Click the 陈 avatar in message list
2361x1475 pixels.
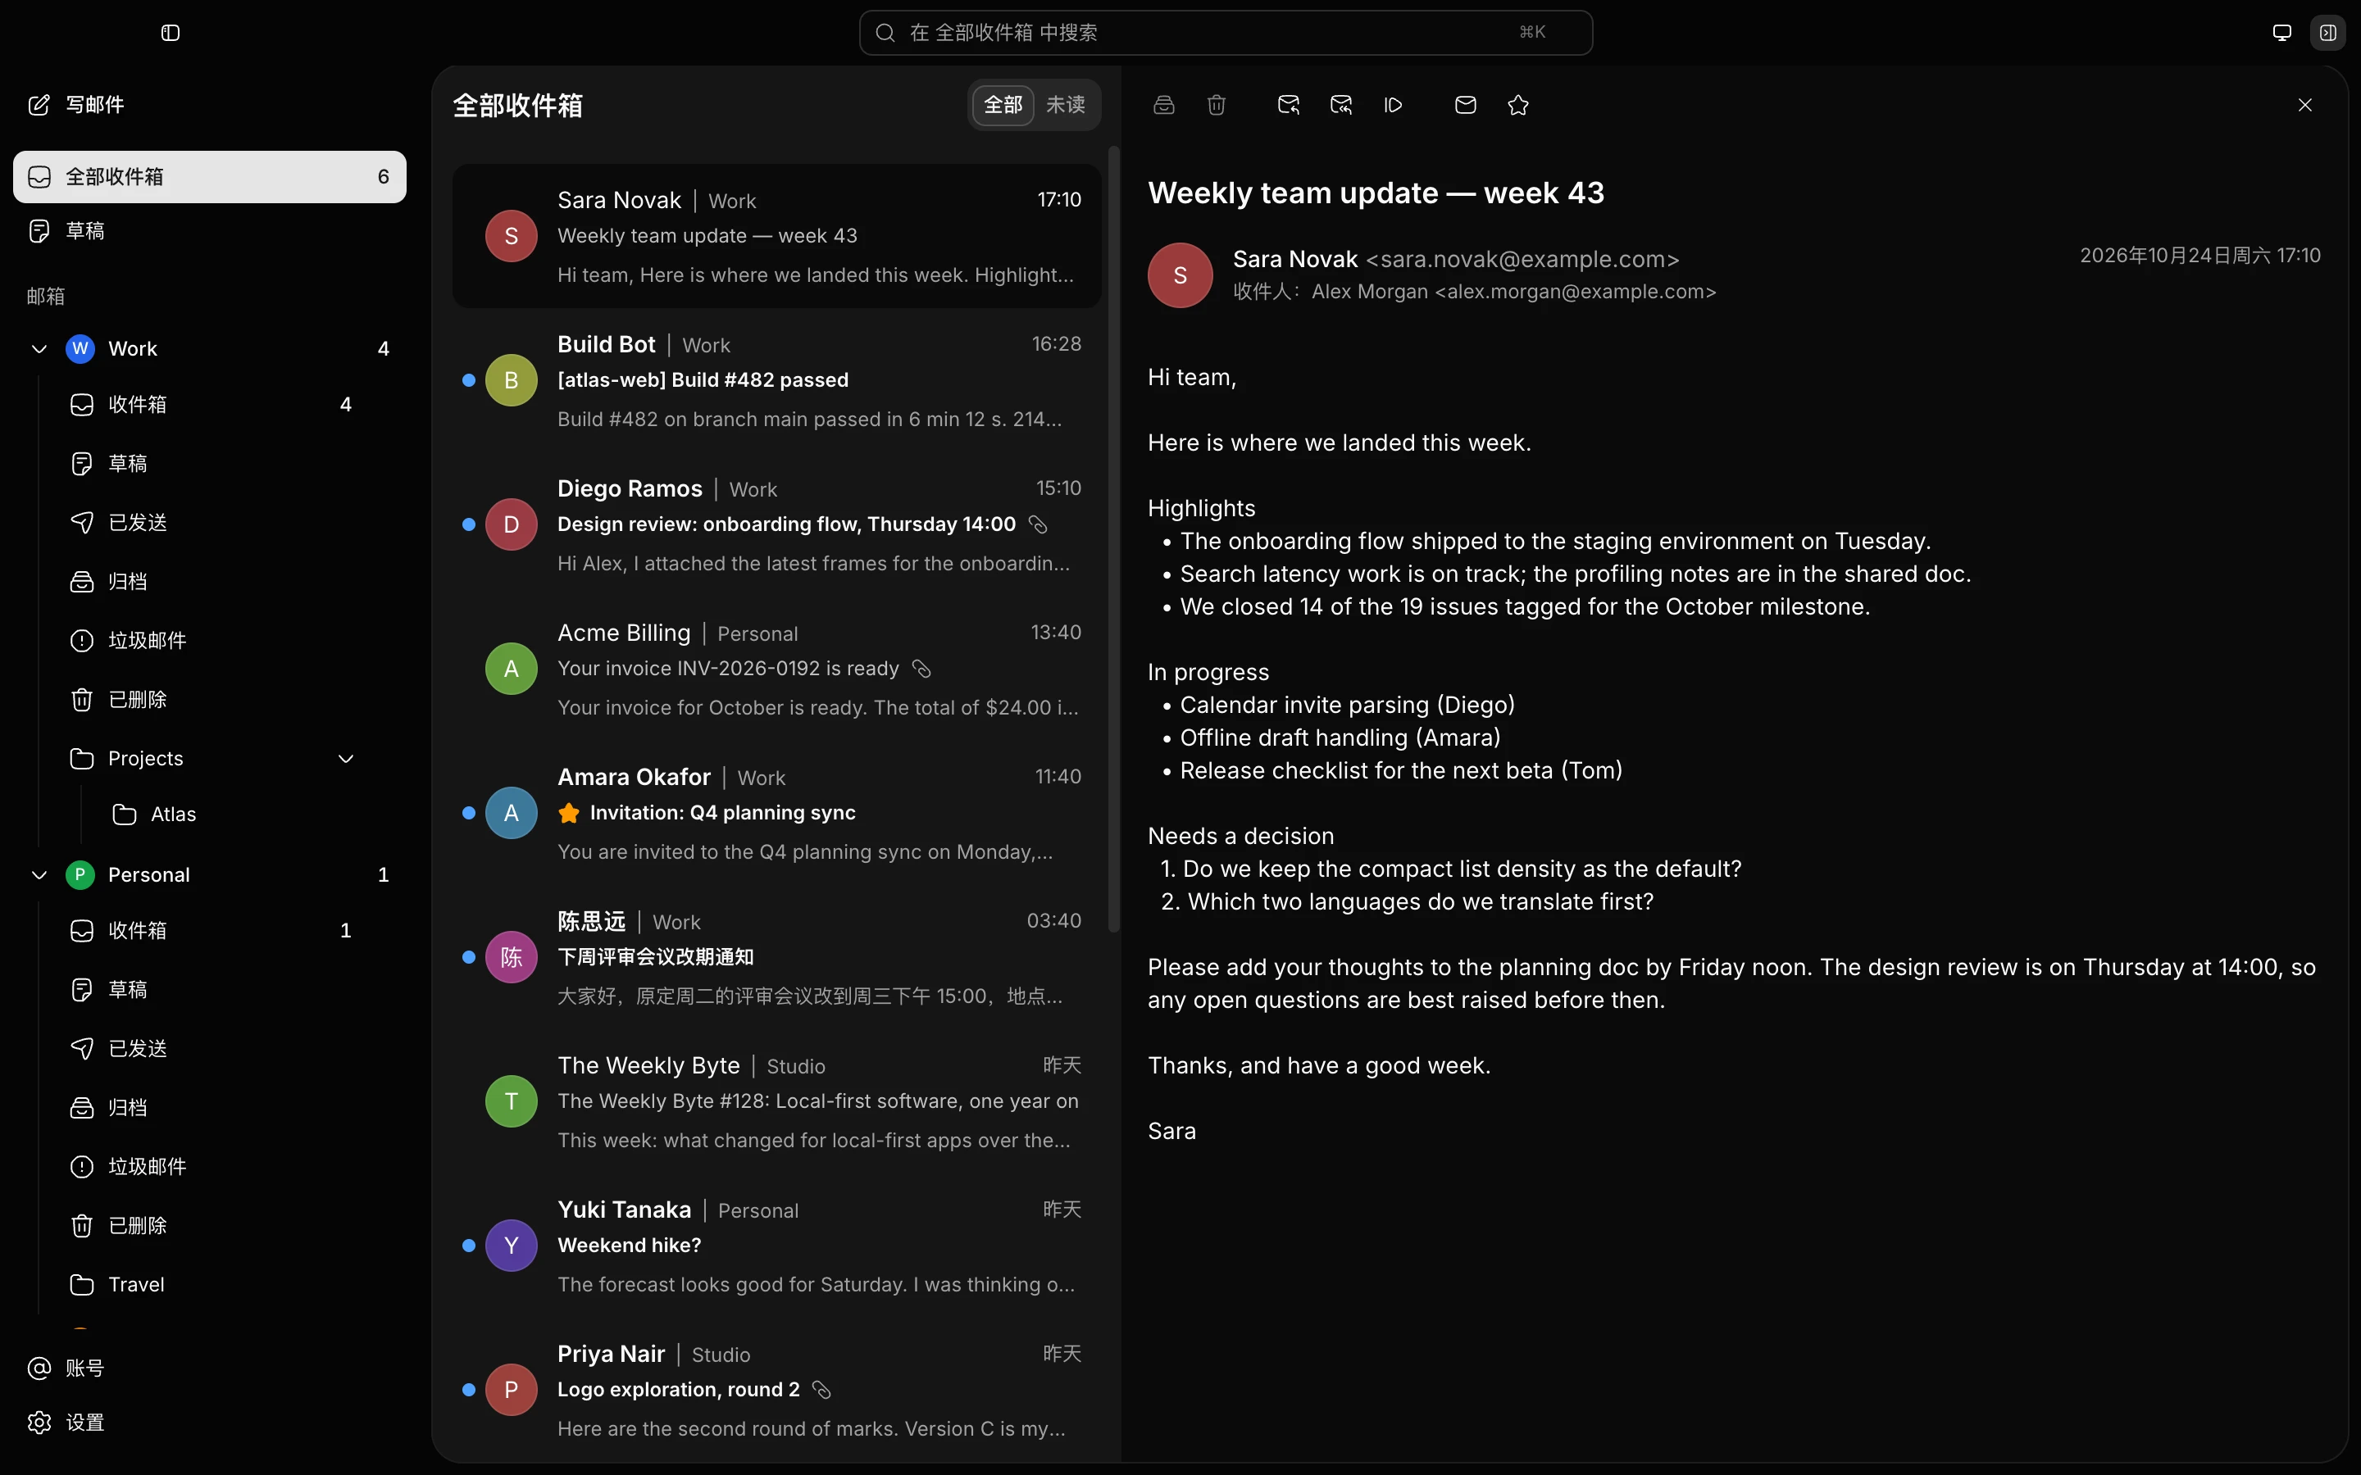coord(512,957)
